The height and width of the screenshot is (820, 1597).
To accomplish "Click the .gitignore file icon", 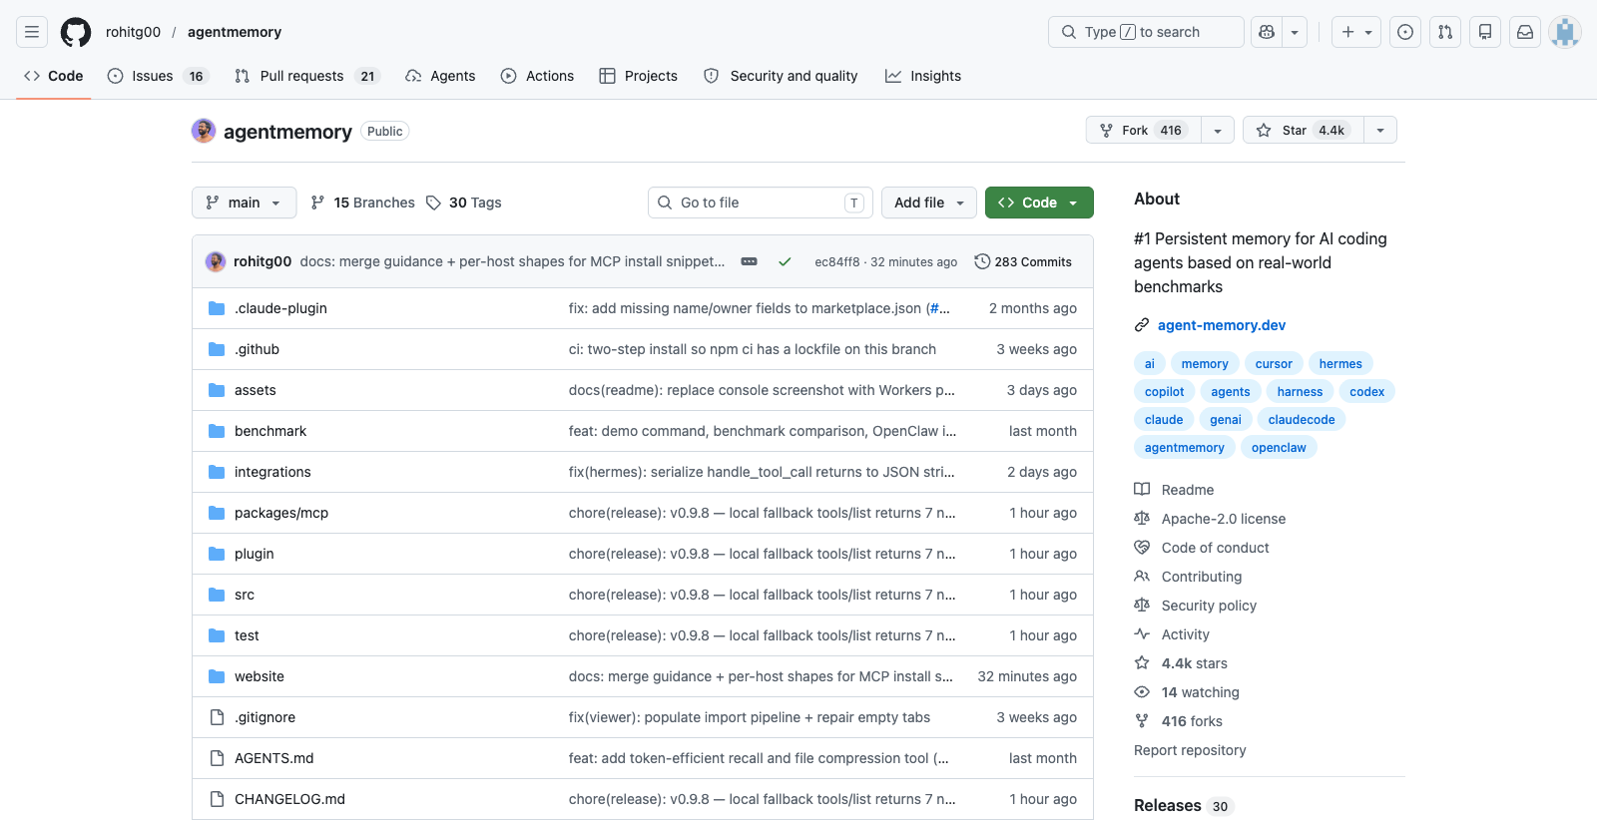I will pos(217,717).
